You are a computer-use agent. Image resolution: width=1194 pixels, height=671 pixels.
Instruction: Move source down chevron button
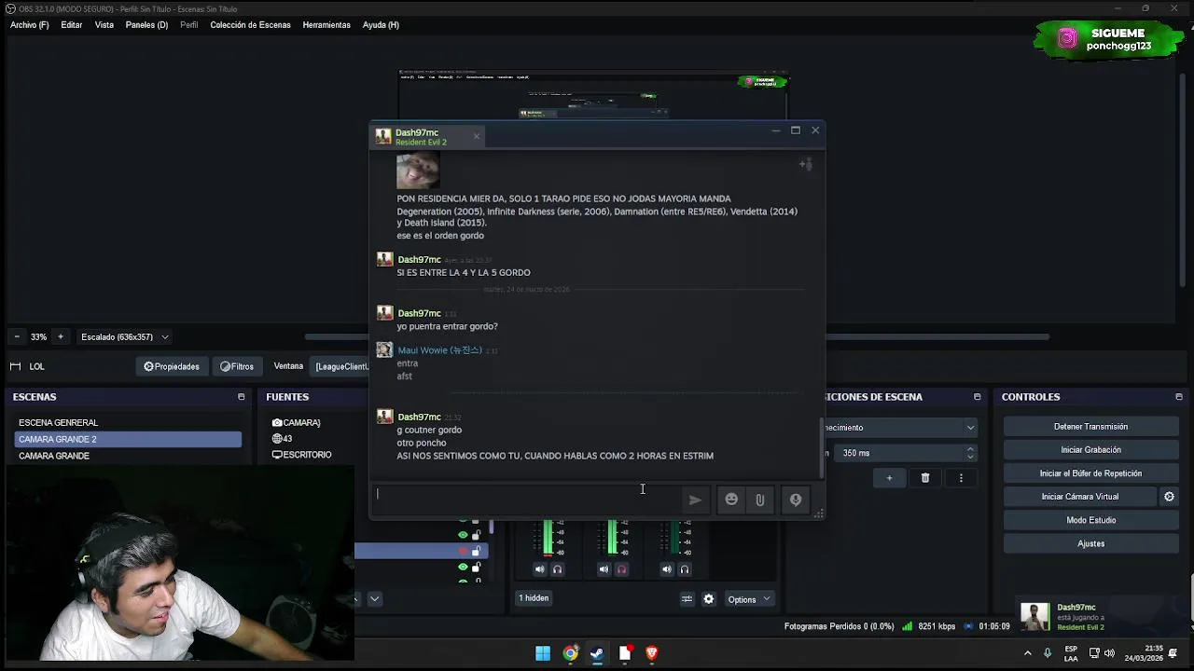pyautogui.click(x=374, y=599)
